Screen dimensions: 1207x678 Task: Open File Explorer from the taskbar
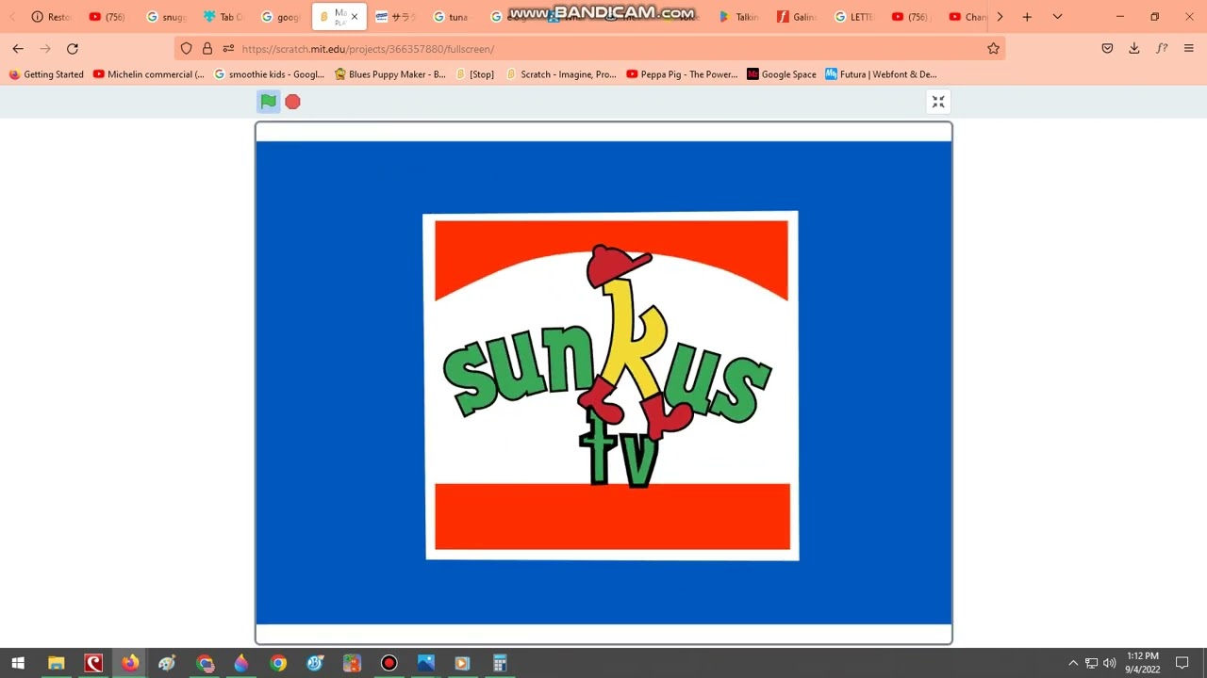click(56, 663)
